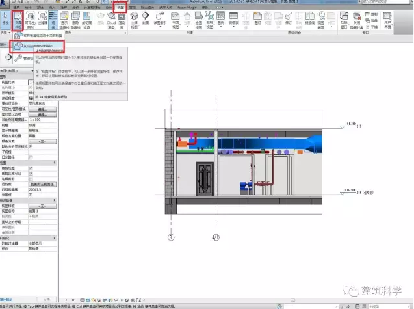Click the far clip offset 27041.5 value
This screenshot has width=414, height=309.
tap(42, 189)
